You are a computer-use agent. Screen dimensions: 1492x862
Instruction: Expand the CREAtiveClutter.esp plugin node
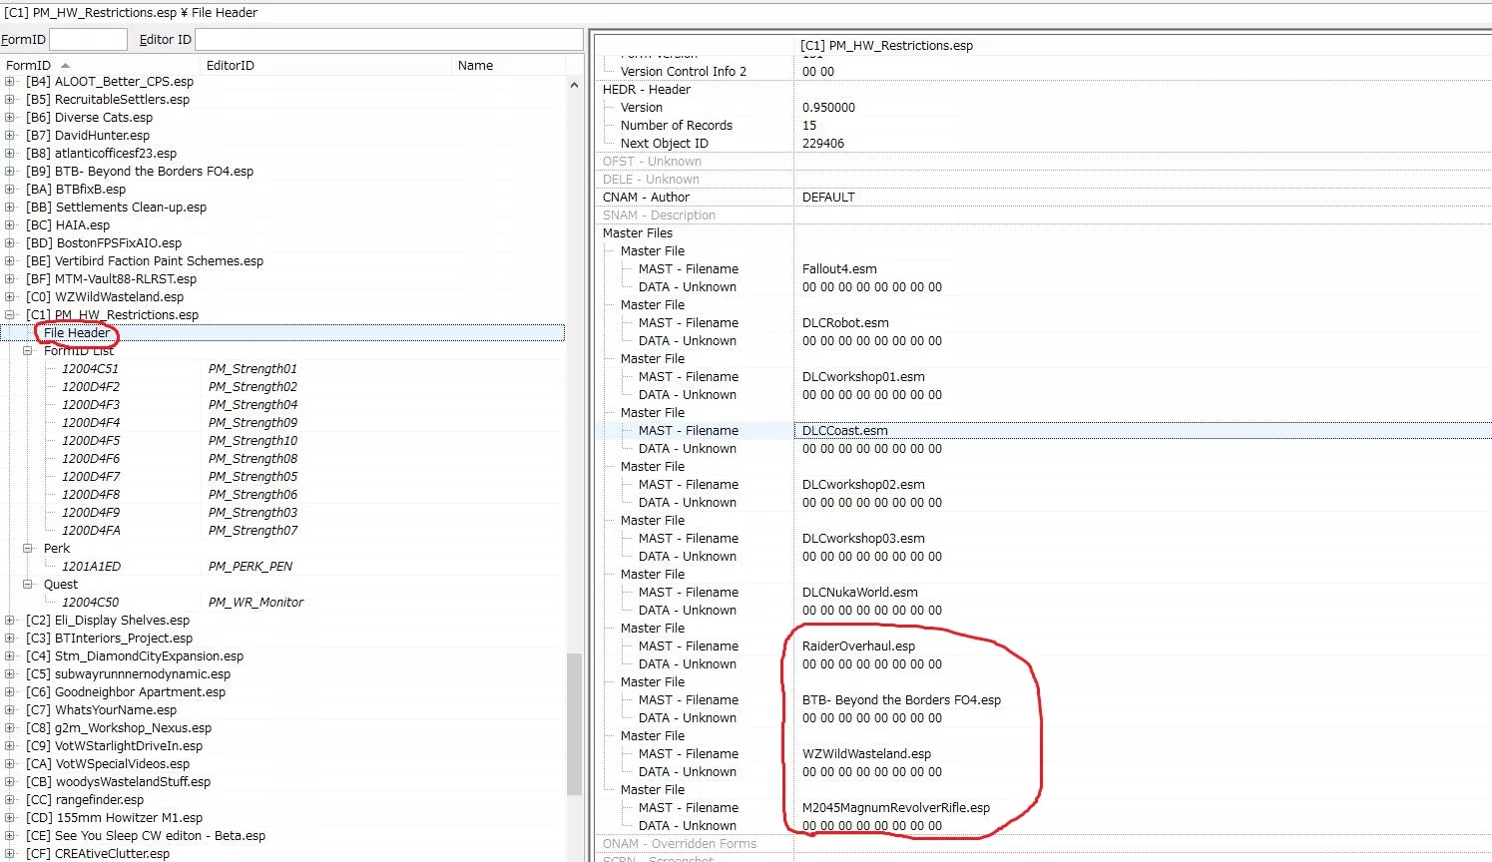10,854
